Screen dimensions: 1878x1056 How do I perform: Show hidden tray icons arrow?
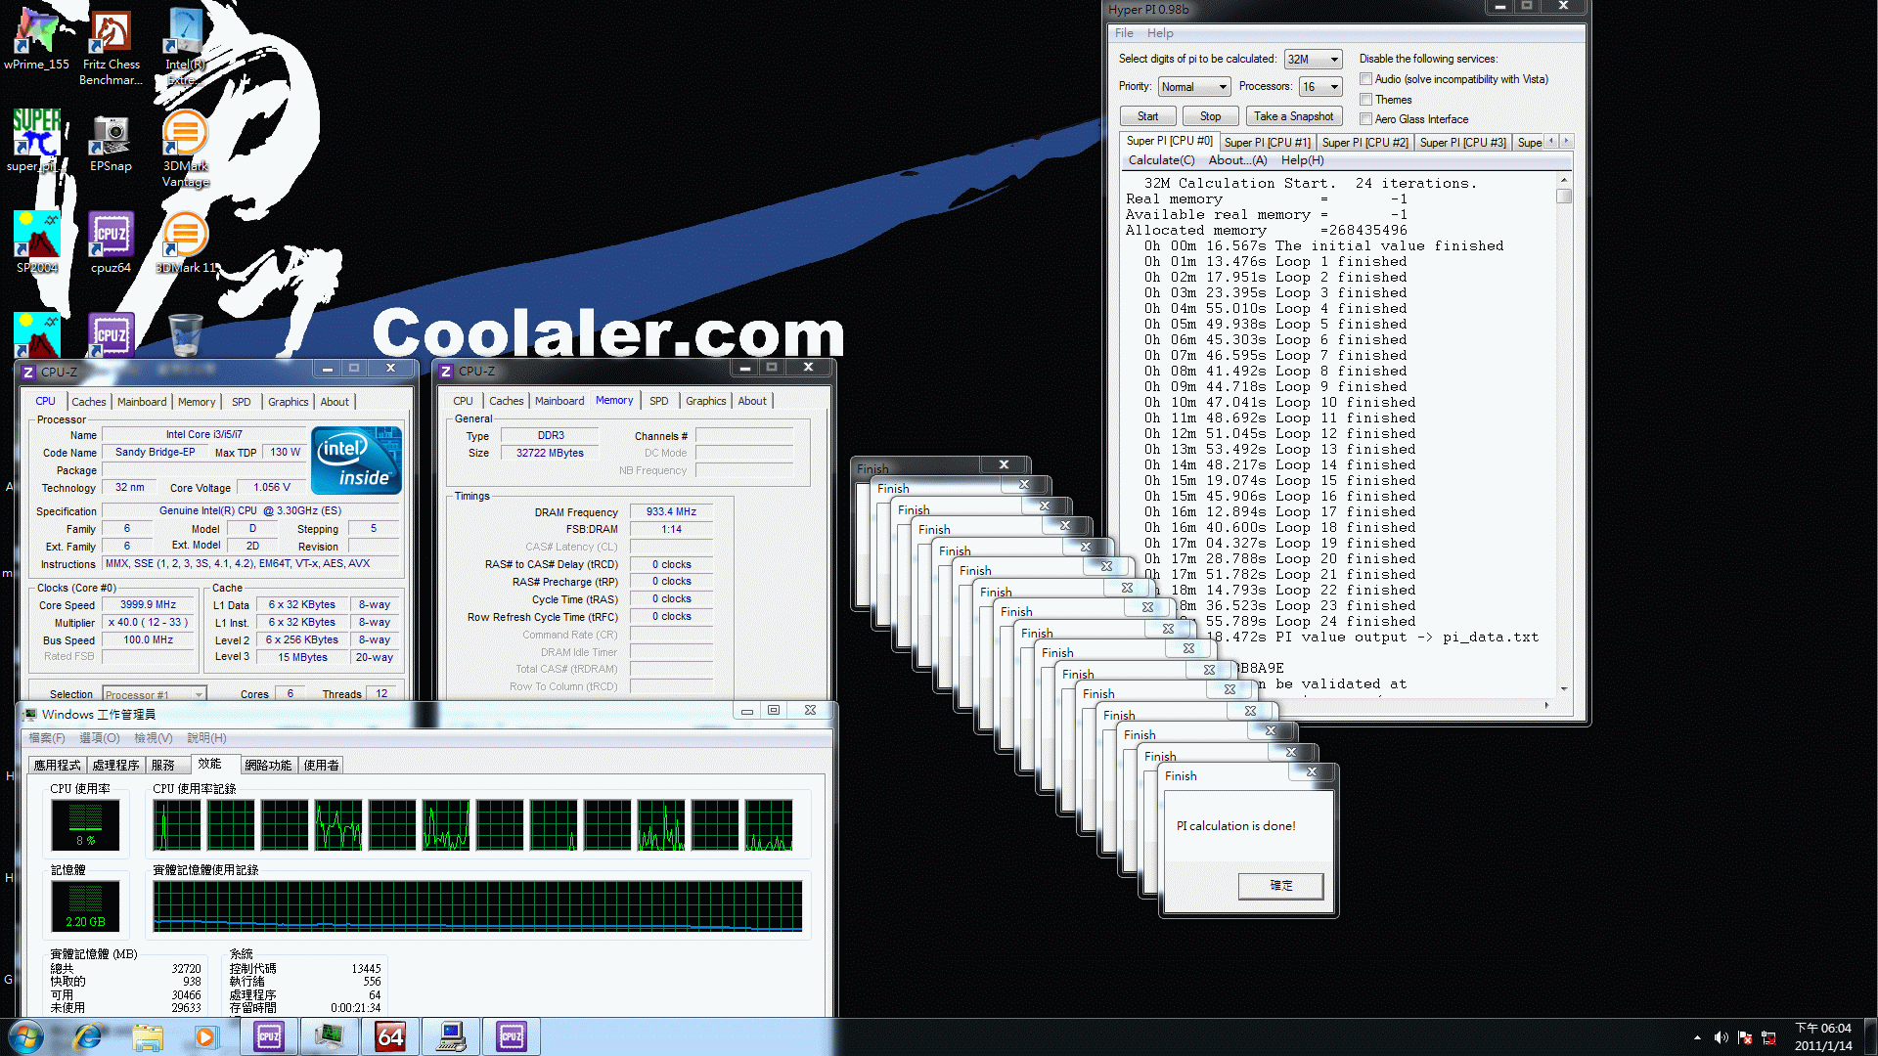[1697, 1037]
